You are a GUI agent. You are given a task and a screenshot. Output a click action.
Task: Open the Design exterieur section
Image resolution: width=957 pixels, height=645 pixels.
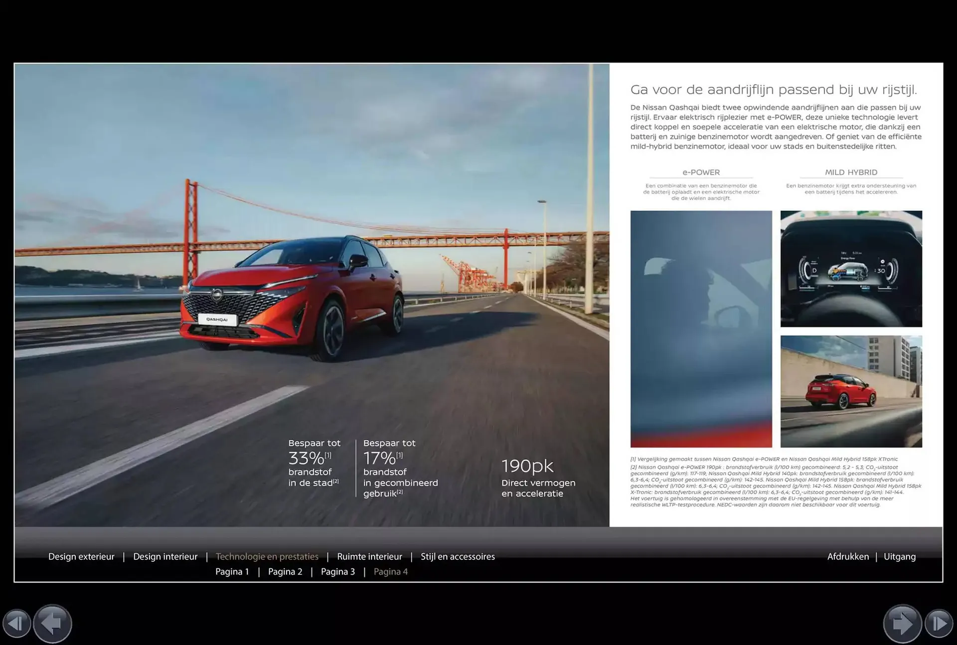pos(81,556)
